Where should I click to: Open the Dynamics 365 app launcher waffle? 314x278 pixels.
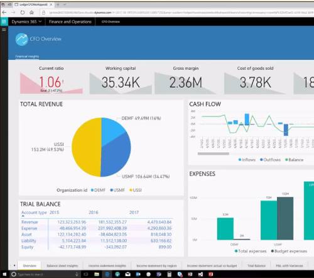coord(4,21)
